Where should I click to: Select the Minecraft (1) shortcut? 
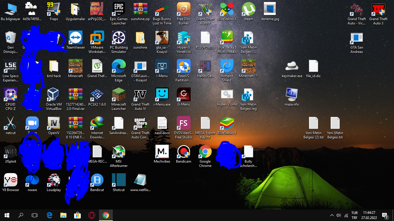[249, 69]
